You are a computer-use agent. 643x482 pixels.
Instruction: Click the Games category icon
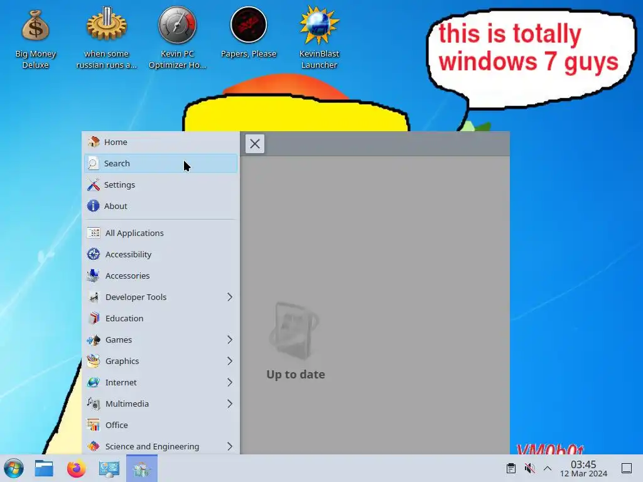(94, 340)
